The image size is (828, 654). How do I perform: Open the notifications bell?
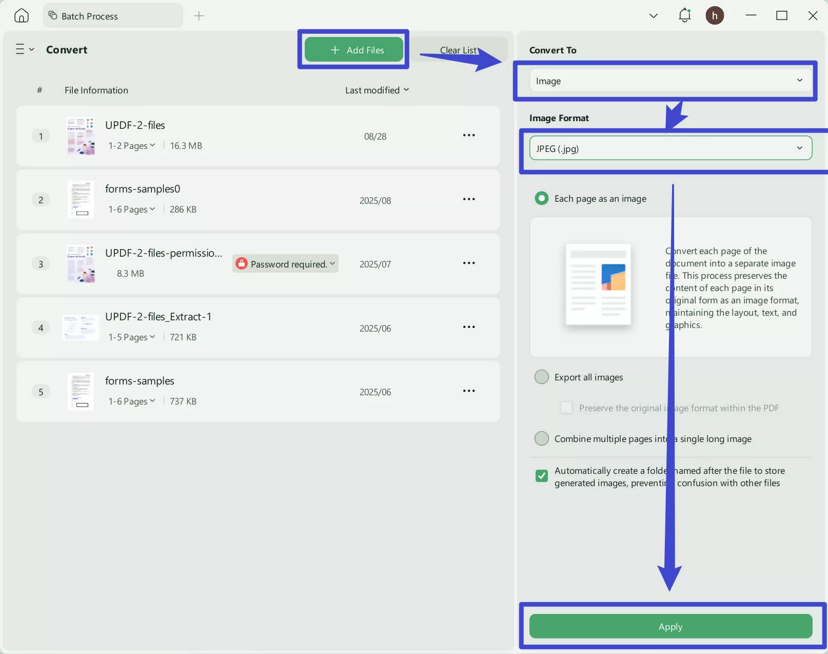[684, 15]
